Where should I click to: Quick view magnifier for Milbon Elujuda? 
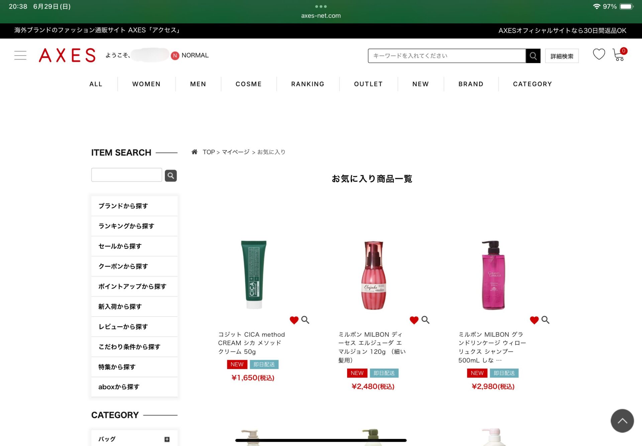(425, 320)
